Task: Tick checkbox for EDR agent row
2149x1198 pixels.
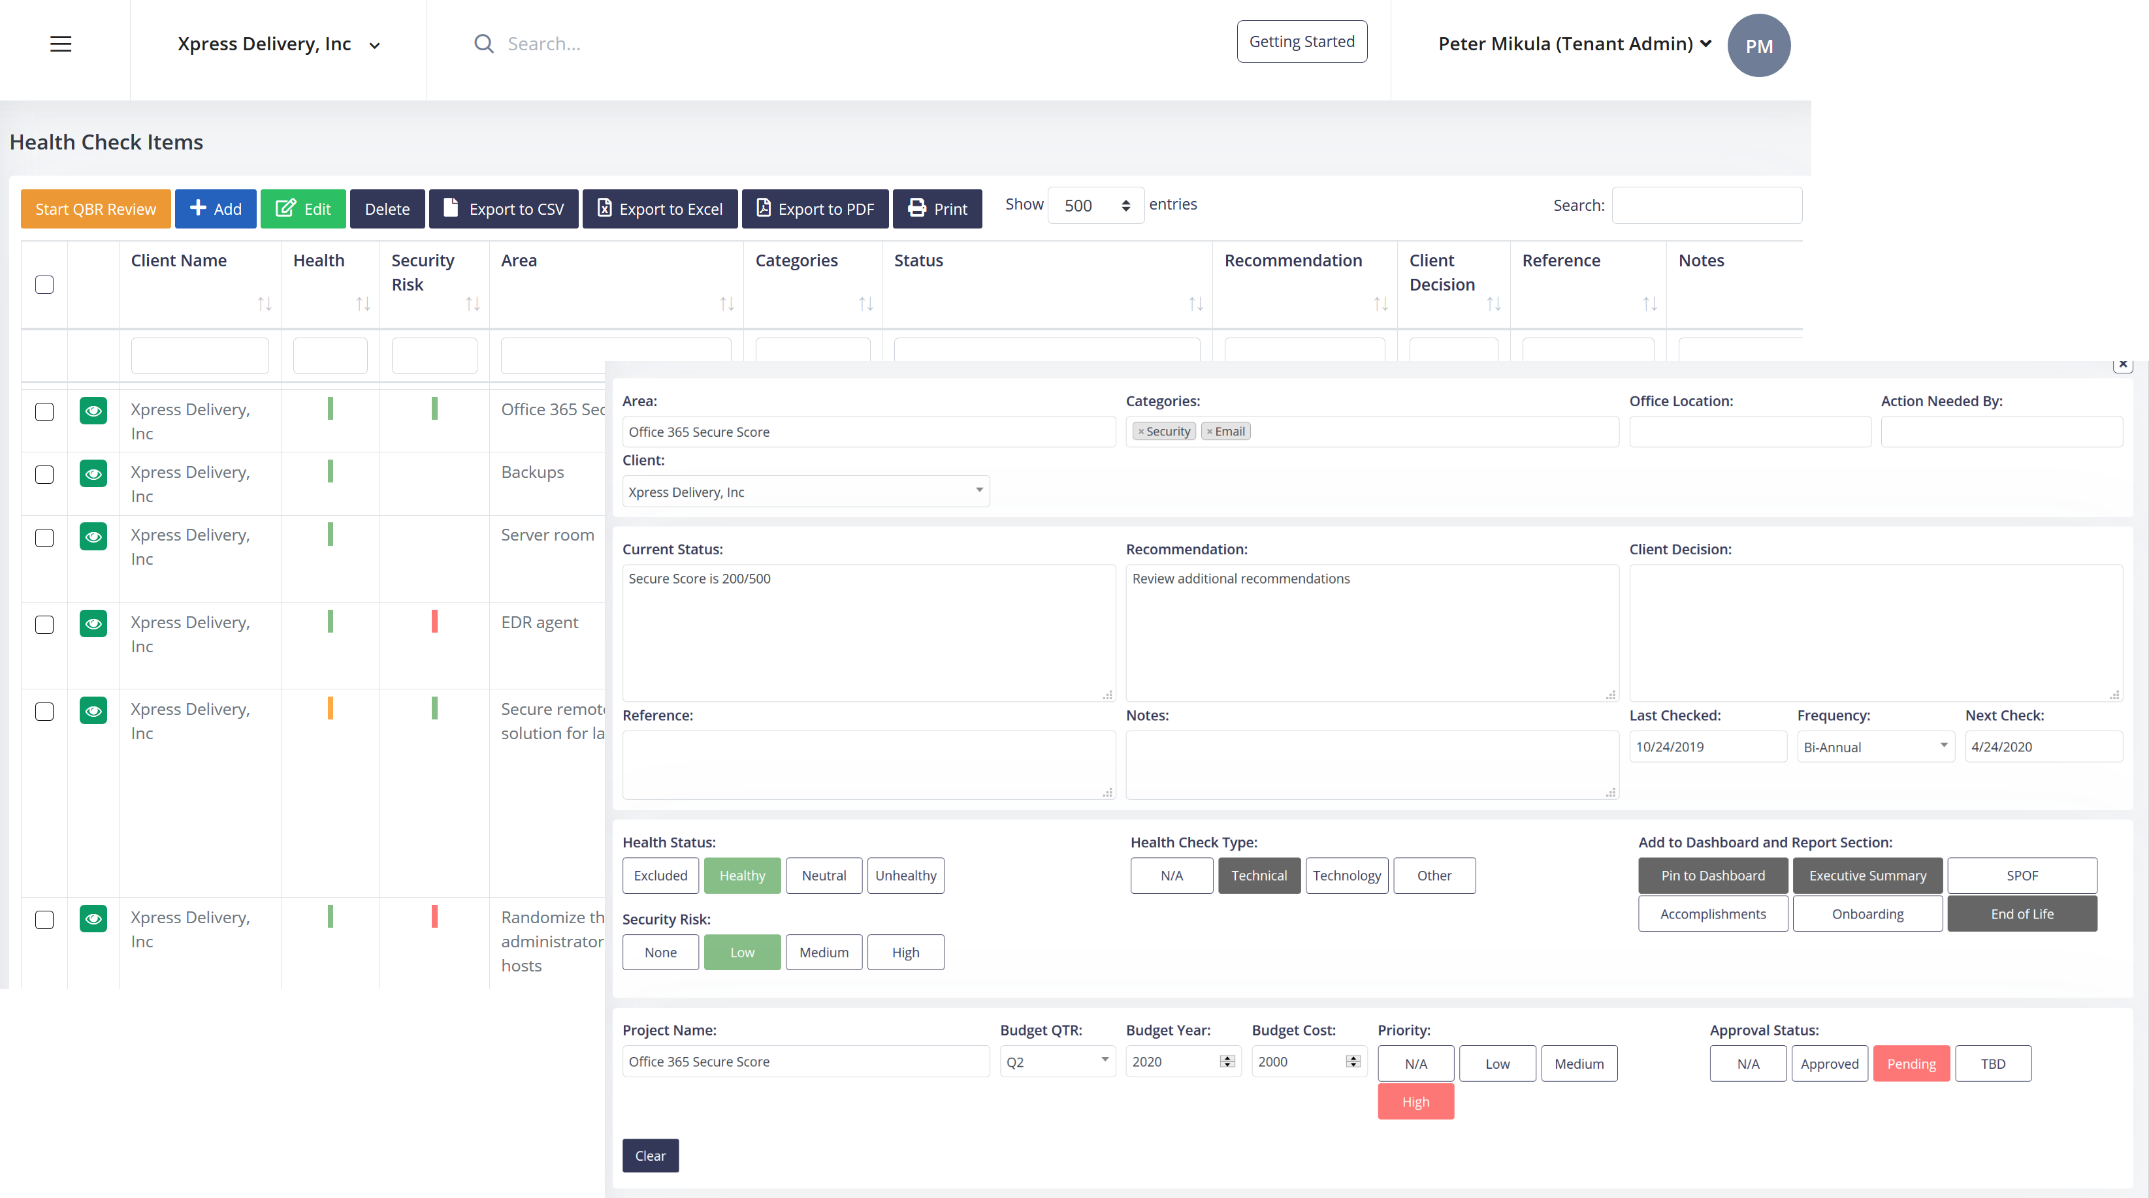Action: coord(44,624)
